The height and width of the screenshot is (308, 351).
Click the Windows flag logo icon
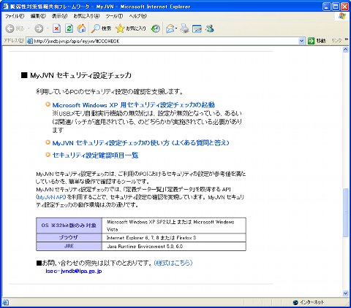[x=342, y=16]
